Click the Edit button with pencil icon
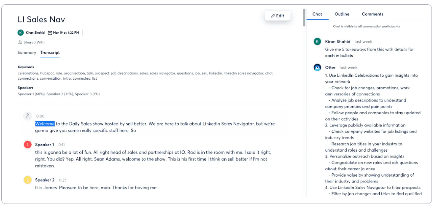The image size is (437, 212). 278,16
